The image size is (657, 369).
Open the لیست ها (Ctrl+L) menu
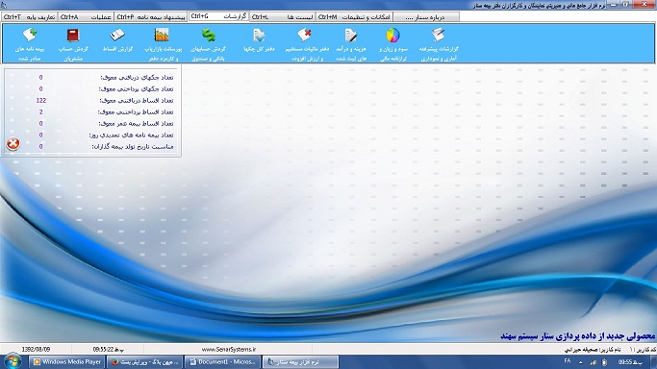(x=283, y=16)
